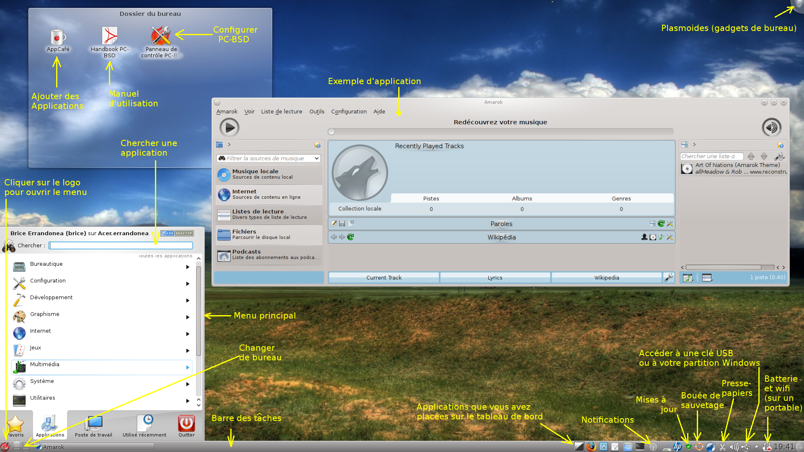Open the AppCafé desktop icon
Screen dimensions: 804x452
(x=58, y=37)
